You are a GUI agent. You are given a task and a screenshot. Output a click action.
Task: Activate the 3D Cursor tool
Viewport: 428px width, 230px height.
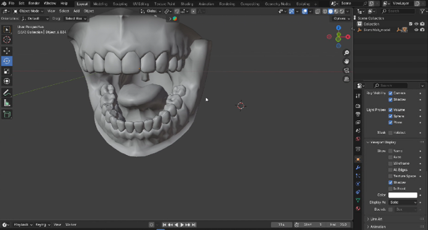pos(7,40)
